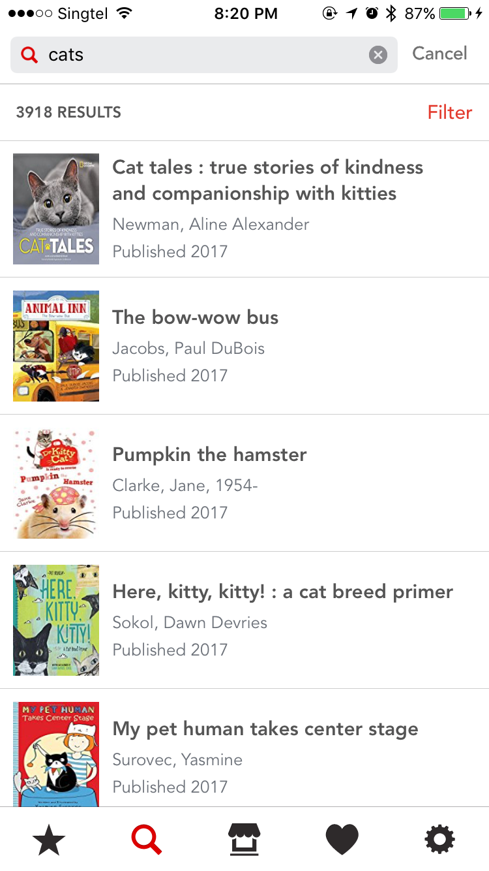Tap Cancel to dismiss search
489x871 pixels.
(439, 54)
